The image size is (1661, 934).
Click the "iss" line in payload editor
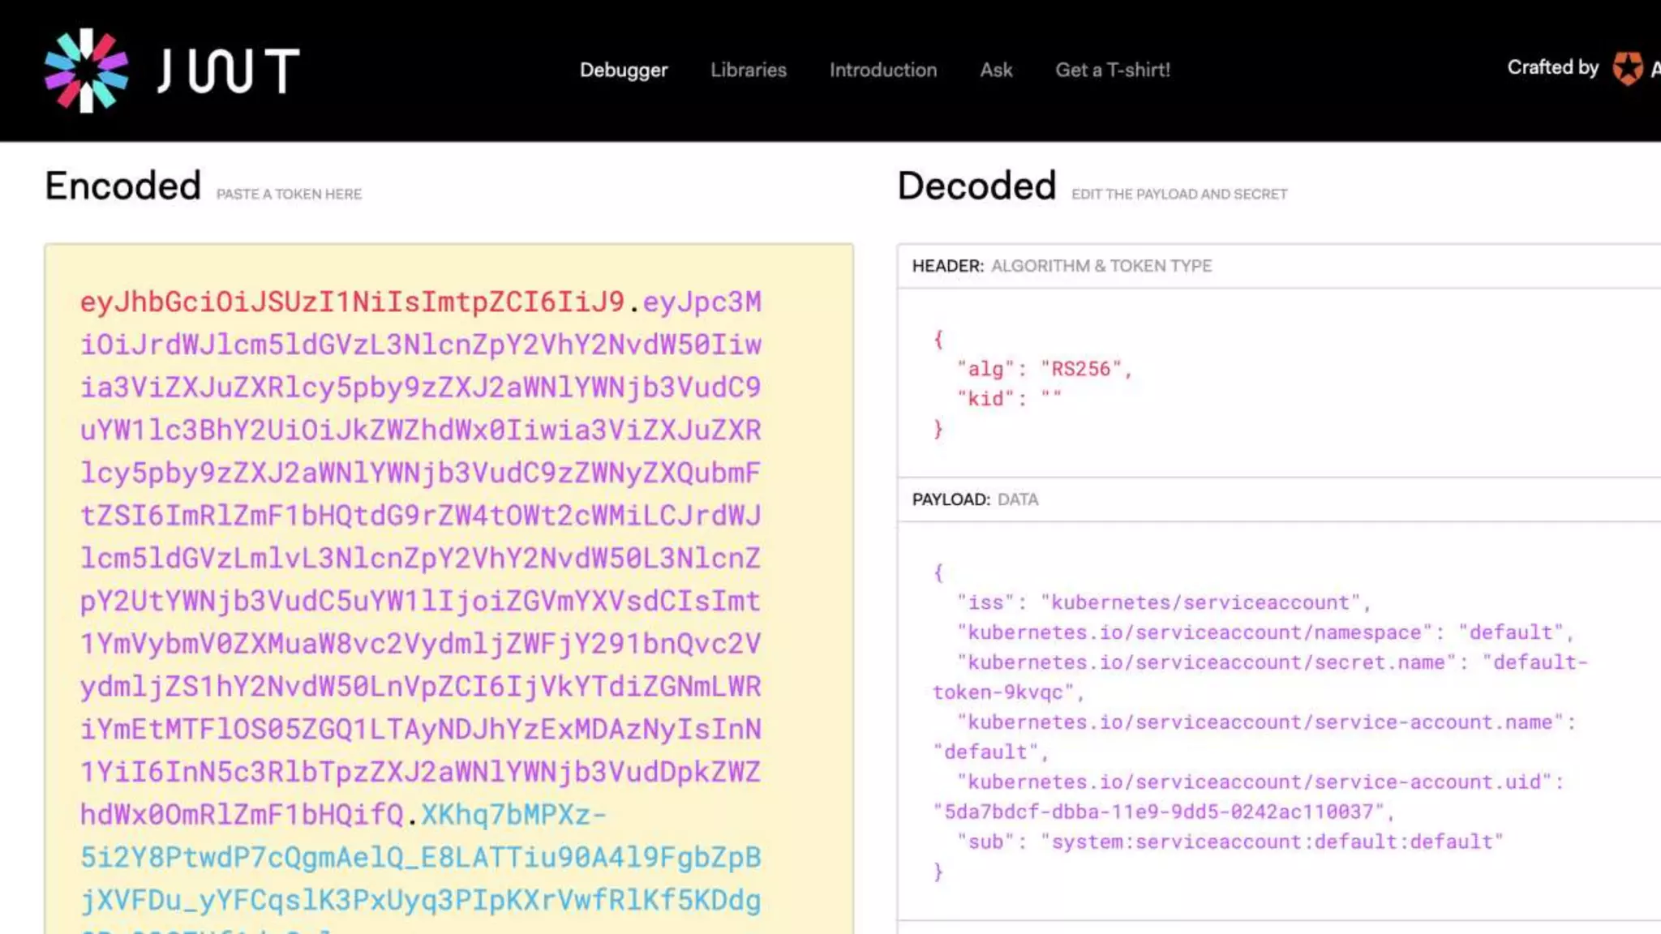[x=1160, y=602]
